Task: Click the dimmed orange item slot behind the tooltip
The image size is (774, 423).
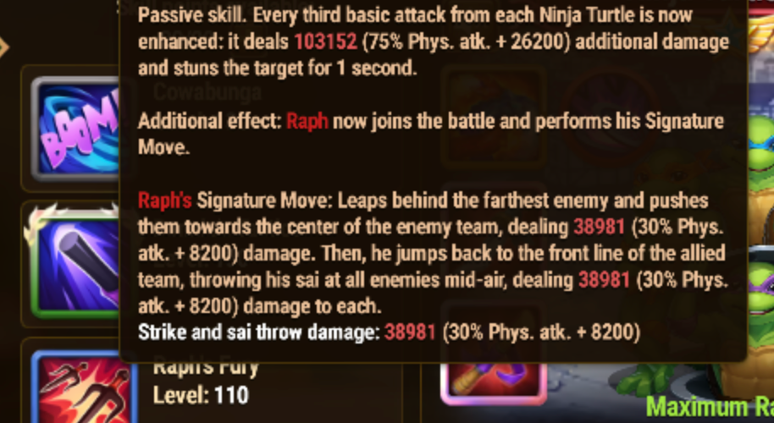Action: tap(494, 117)
